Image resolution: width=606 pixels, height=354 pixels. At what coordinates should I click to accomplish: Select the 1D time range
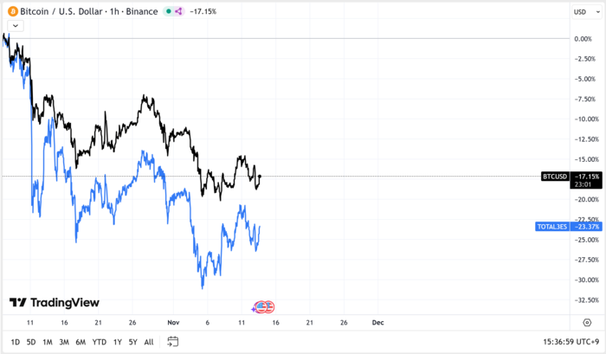(x=15, y=341)
